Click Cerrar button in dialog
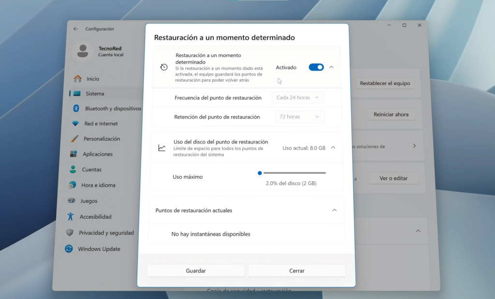Screen dimensions: 495x299 297,271
